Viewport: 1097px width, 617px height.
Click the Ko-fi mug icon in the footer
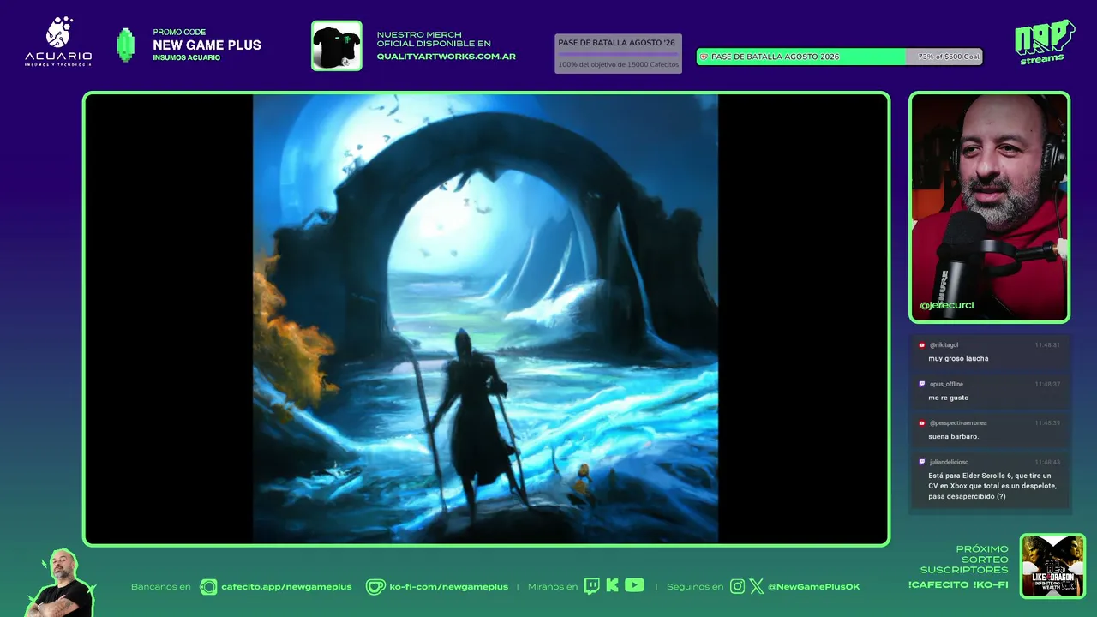[375, 587]
